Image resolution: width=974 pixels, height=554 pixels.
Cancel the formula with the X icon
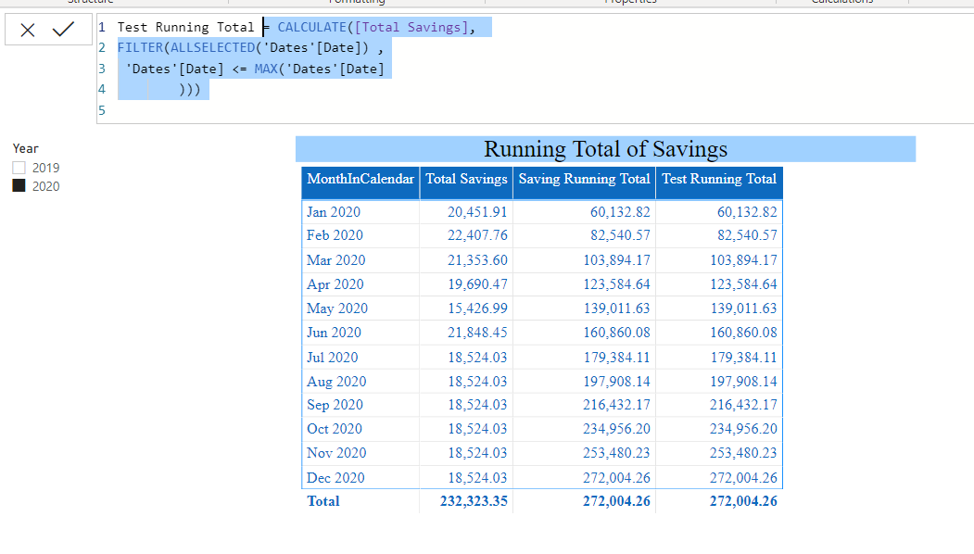click(27, 30)
